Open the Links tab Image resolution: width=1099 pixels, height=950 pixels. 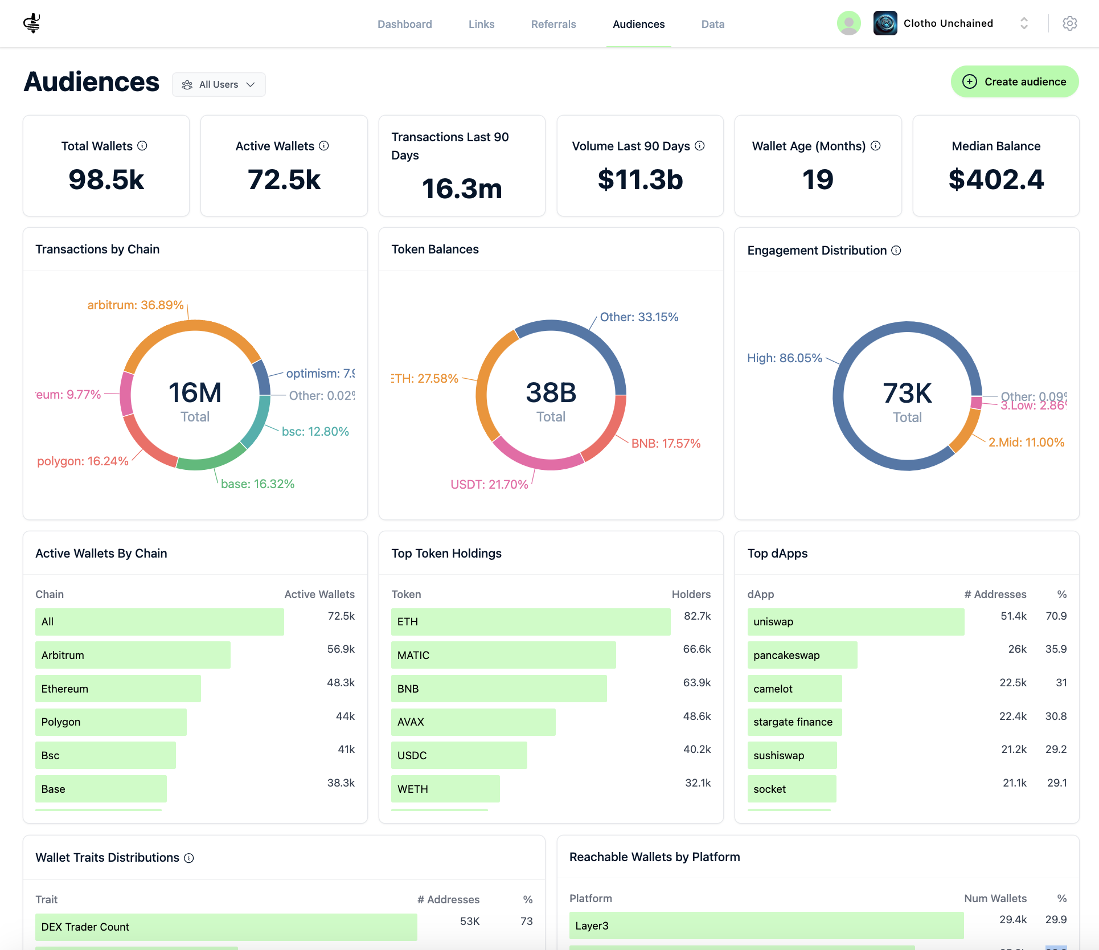(x=481, y=24)
